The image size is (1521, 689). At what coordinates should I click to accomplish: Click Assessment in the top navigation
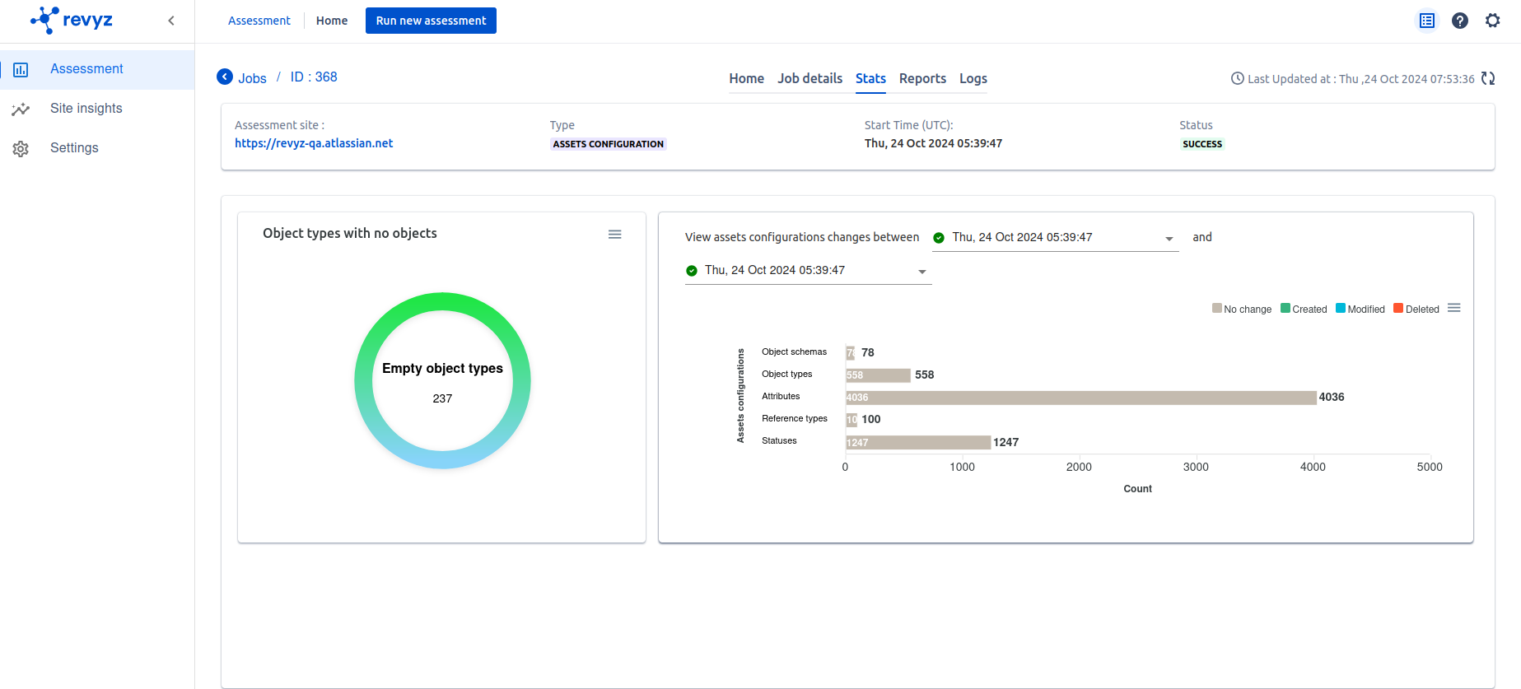[259, 21]
